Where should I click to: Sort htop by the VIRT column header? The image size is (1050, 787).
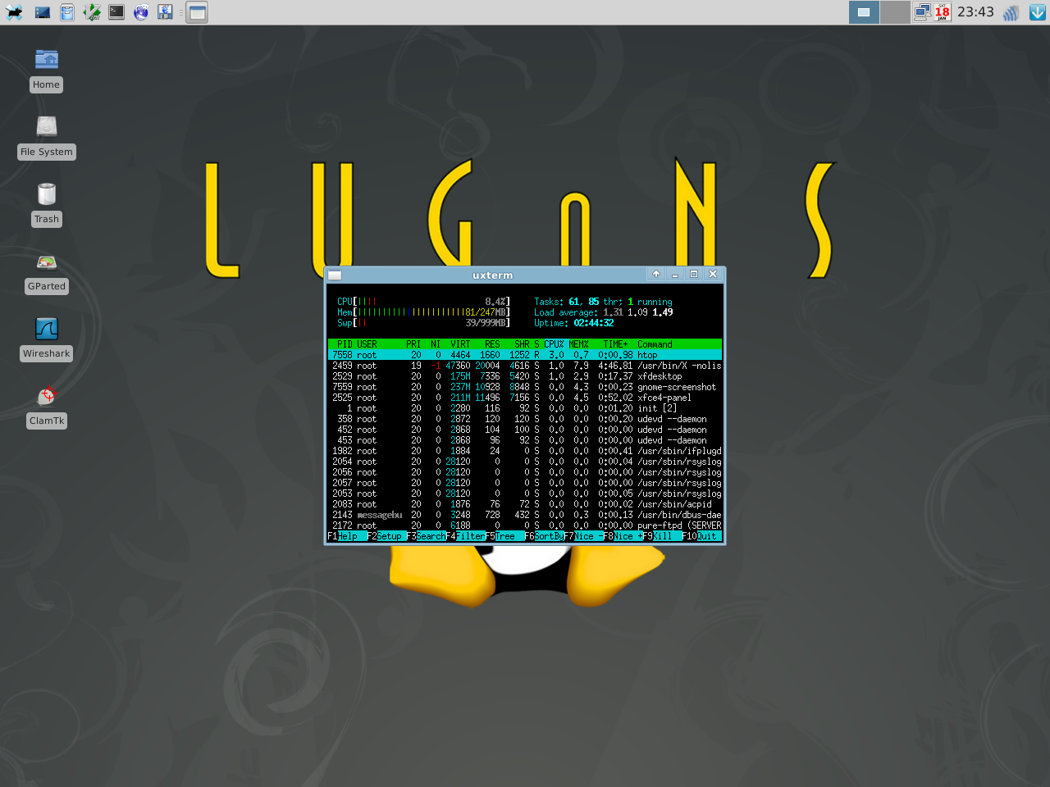tap(460, 344)
